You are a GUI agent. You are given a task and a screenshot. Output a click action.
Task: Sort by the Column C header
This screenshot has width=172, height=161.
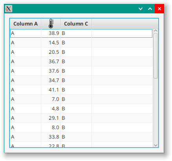(x=76, y=24)
